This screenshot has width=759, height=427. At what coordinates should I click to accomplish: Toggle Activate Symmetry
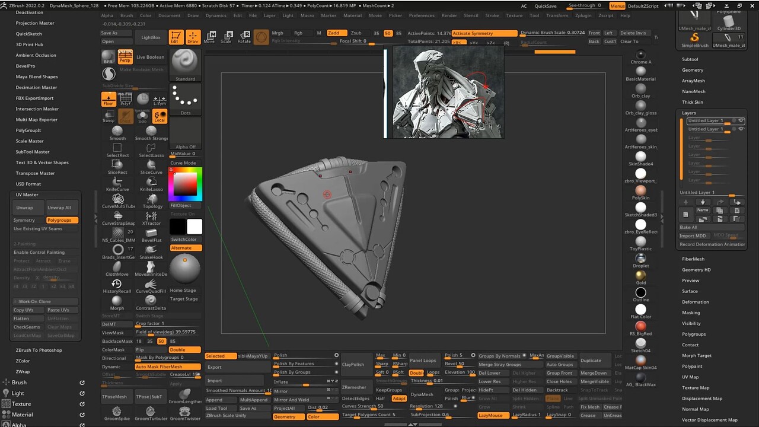484,34
